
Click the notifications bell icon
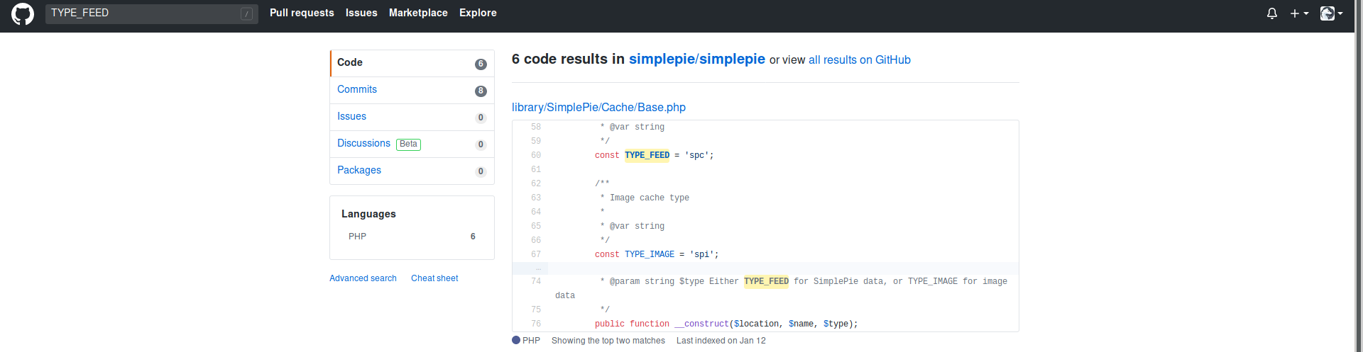pyautogui.click(x=1272, y=13)
